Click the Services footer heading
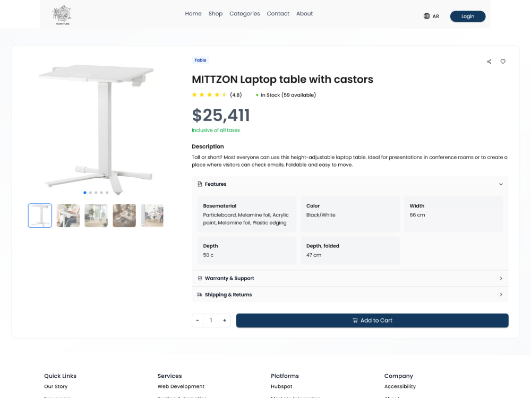This screenshot has height=398, width=531. coord(170,376)
